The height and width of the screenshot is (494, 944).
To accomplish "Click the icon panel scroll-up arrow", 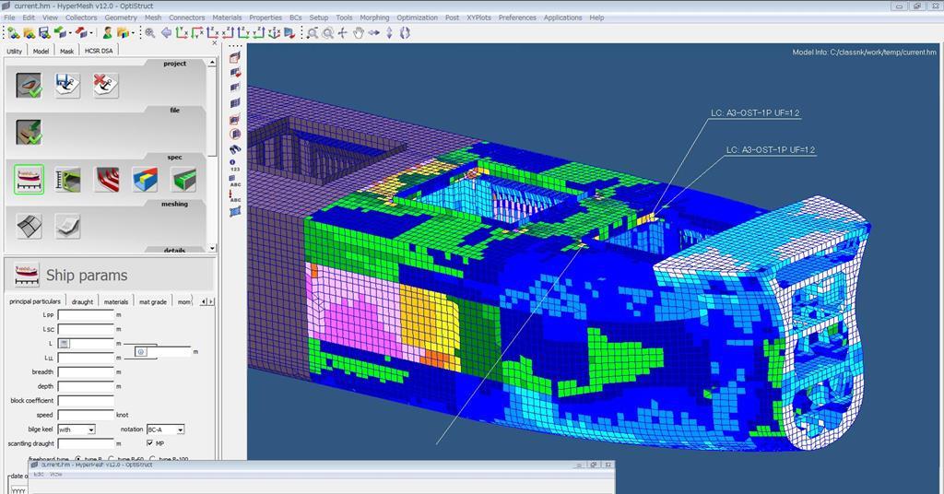I will 212,63.
